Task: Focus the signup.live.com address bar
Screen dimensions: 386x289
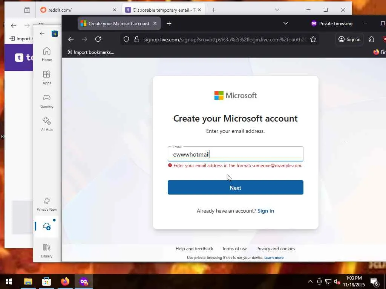Action: [224, 39]
